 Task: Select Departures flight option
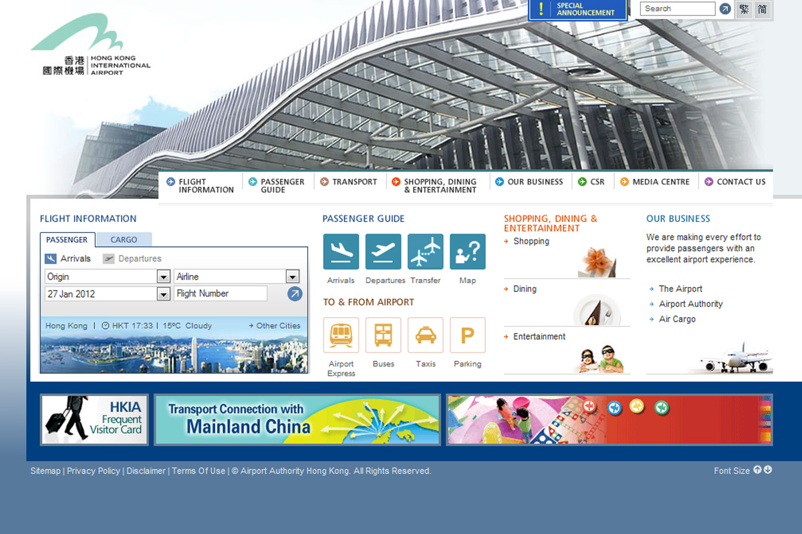click(x=132, y=258)
